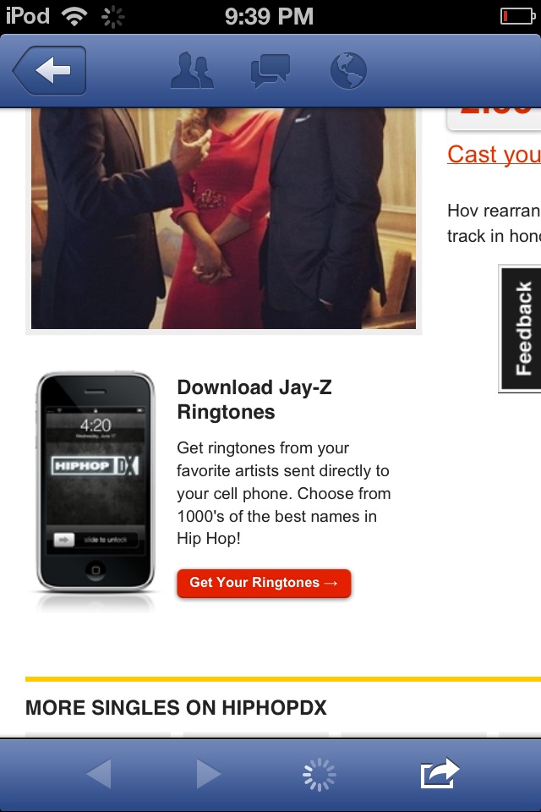This screenshot has width=541, height=812.
Task: Open the friend requests icon
Action: click(x=192, y=70)
